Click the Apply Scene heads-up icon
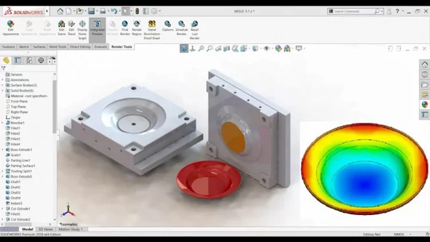Screen dimensions: 430x242 [x=287, y=49]
